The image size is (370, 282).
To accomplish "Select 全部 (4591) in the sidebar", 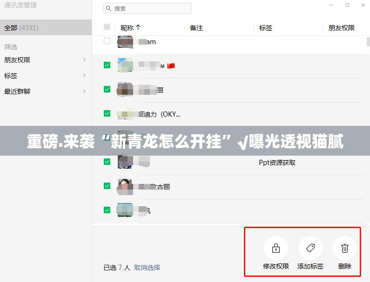I will click(46, 27).
